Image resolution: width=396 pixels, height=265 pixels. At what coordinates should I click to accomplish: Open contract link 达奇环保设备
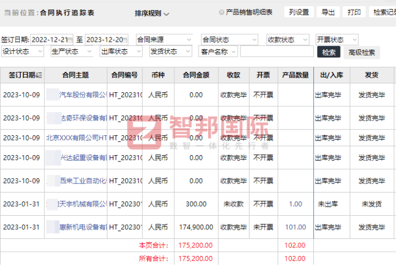(84, 118)
